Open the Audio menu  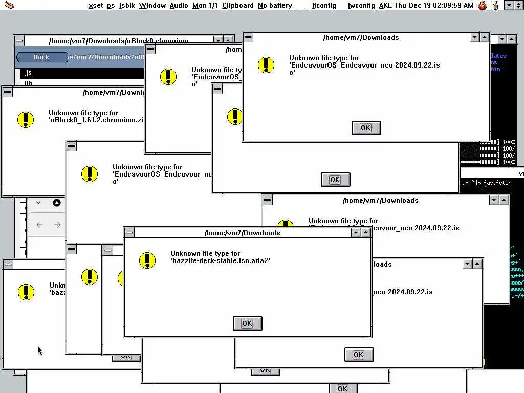179,5
